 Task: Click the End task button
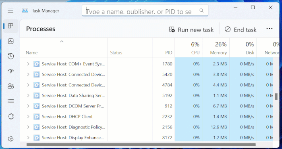(241, 29)
